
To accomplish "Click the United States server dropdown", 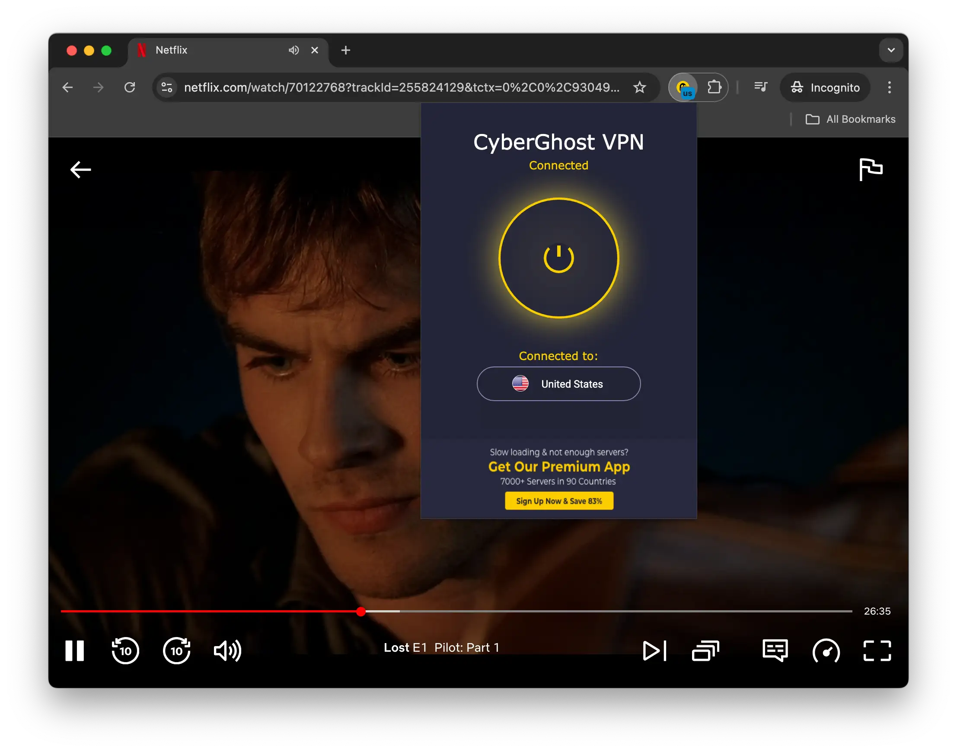I will coord(558,383).
